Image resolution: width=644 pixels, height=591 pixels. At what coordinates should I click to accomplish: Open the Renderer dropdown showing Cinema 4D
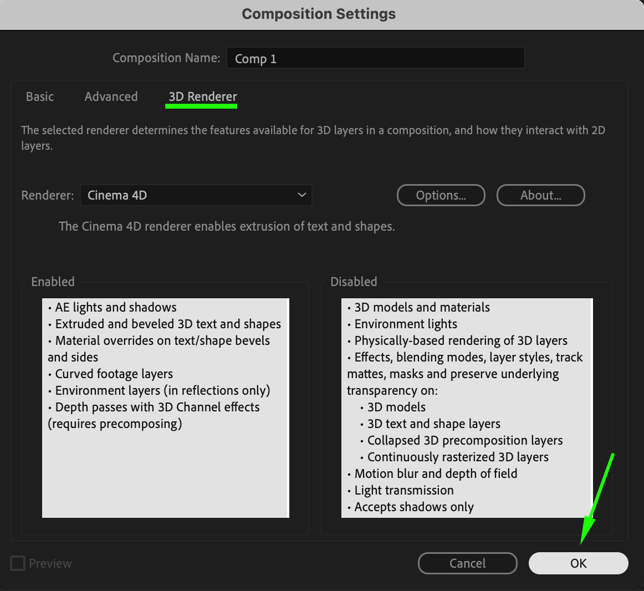click(x=196, y=195)
